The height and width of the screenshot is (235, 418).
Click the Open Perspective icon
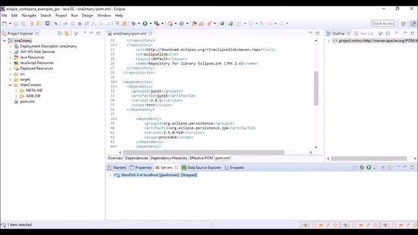tap(404, 23)
